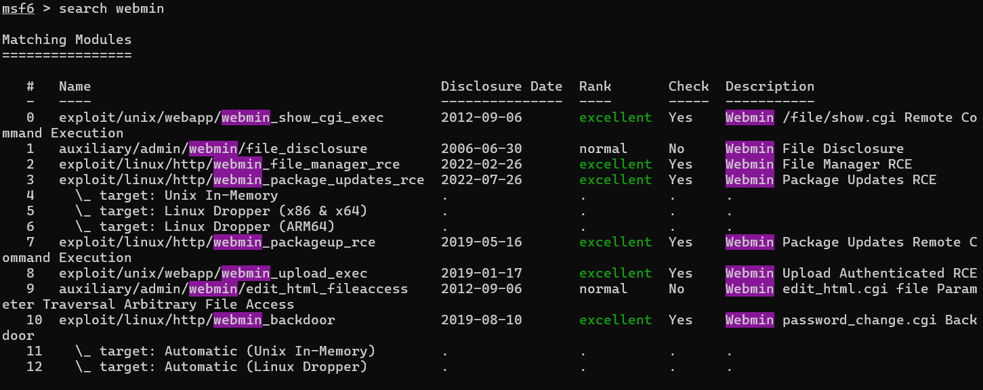Click the Rank column header
This screenshot has width=983, height=390.
click(x=595, y=87)
